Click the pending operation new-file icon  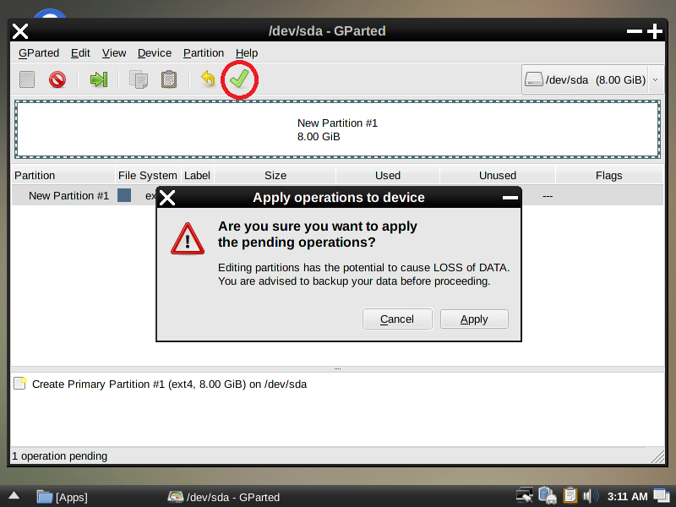[x=19, y=384]
